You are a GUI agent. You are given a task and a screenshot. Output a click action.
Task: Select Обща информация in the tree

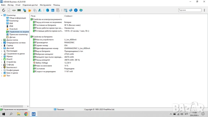pos(18,18)
